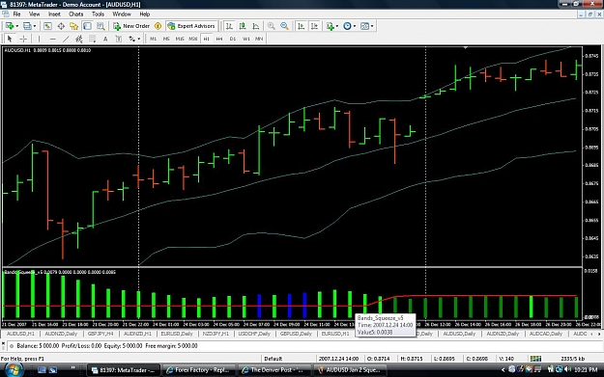This screenshot has width=604, height=377.
Task: Expand the Periods dropdown arrow
Action: (355, 26)
